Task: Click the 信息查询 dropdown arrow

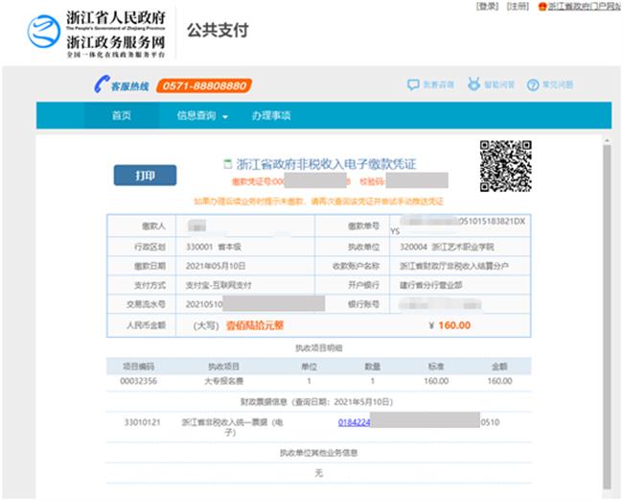Action: point(226,117)
